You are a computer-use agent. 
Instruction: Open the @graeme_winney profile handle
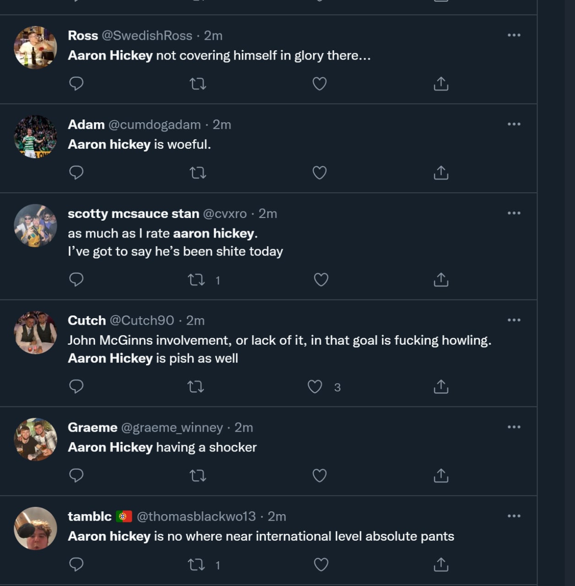(172, 428)
